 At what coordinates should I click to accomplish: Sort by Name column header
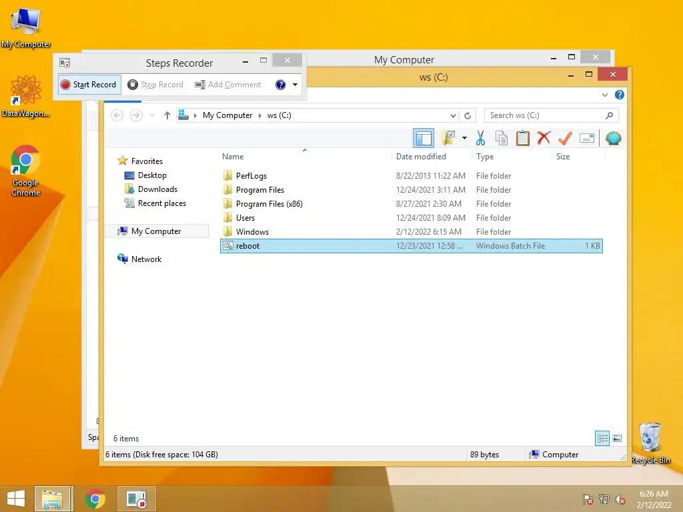tap(233, 157)
